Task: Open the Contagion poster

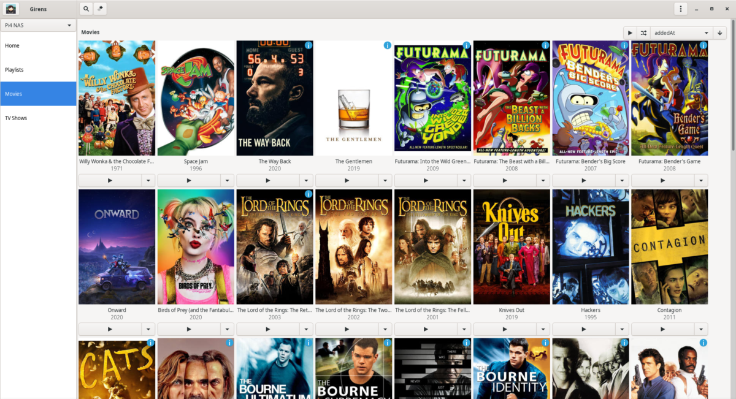Action: click(x=670, y=246)
